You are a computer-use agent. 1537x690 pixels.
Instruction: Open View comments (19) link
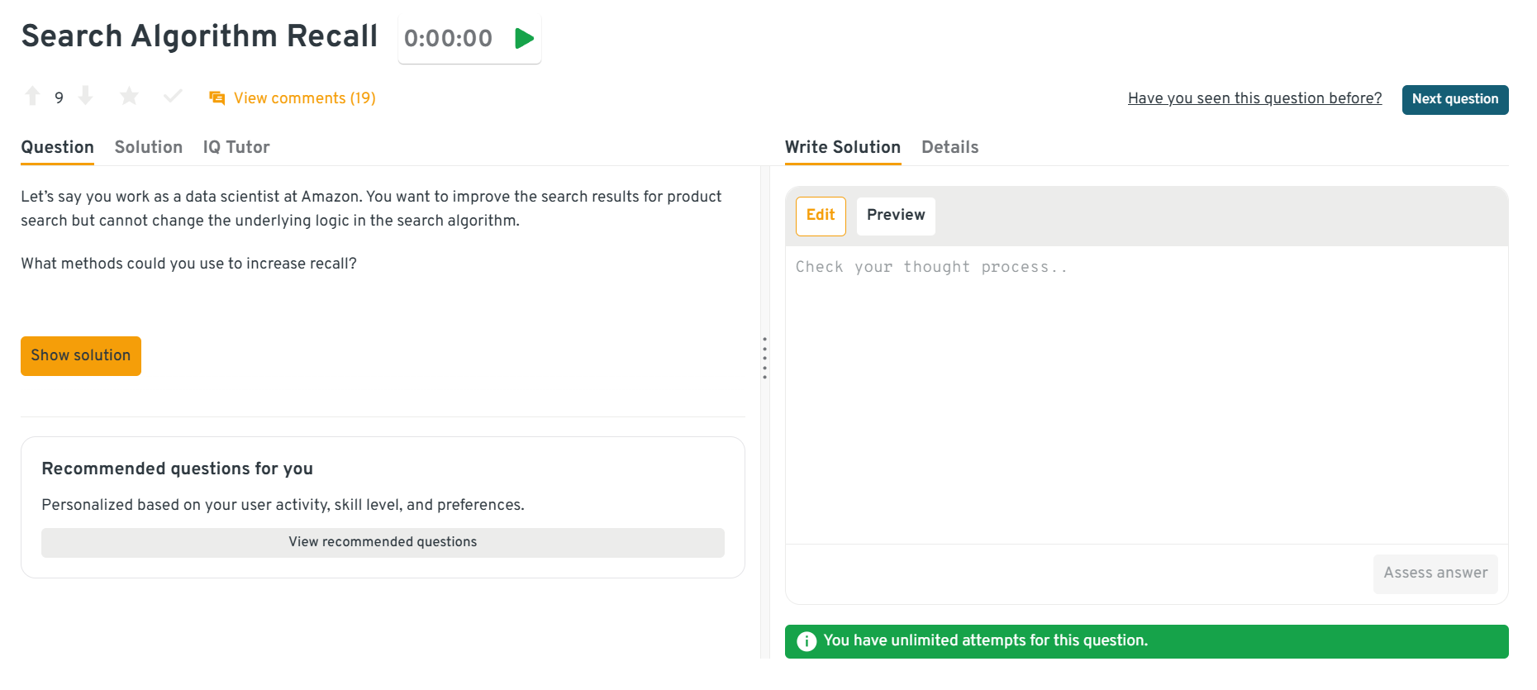304,98
